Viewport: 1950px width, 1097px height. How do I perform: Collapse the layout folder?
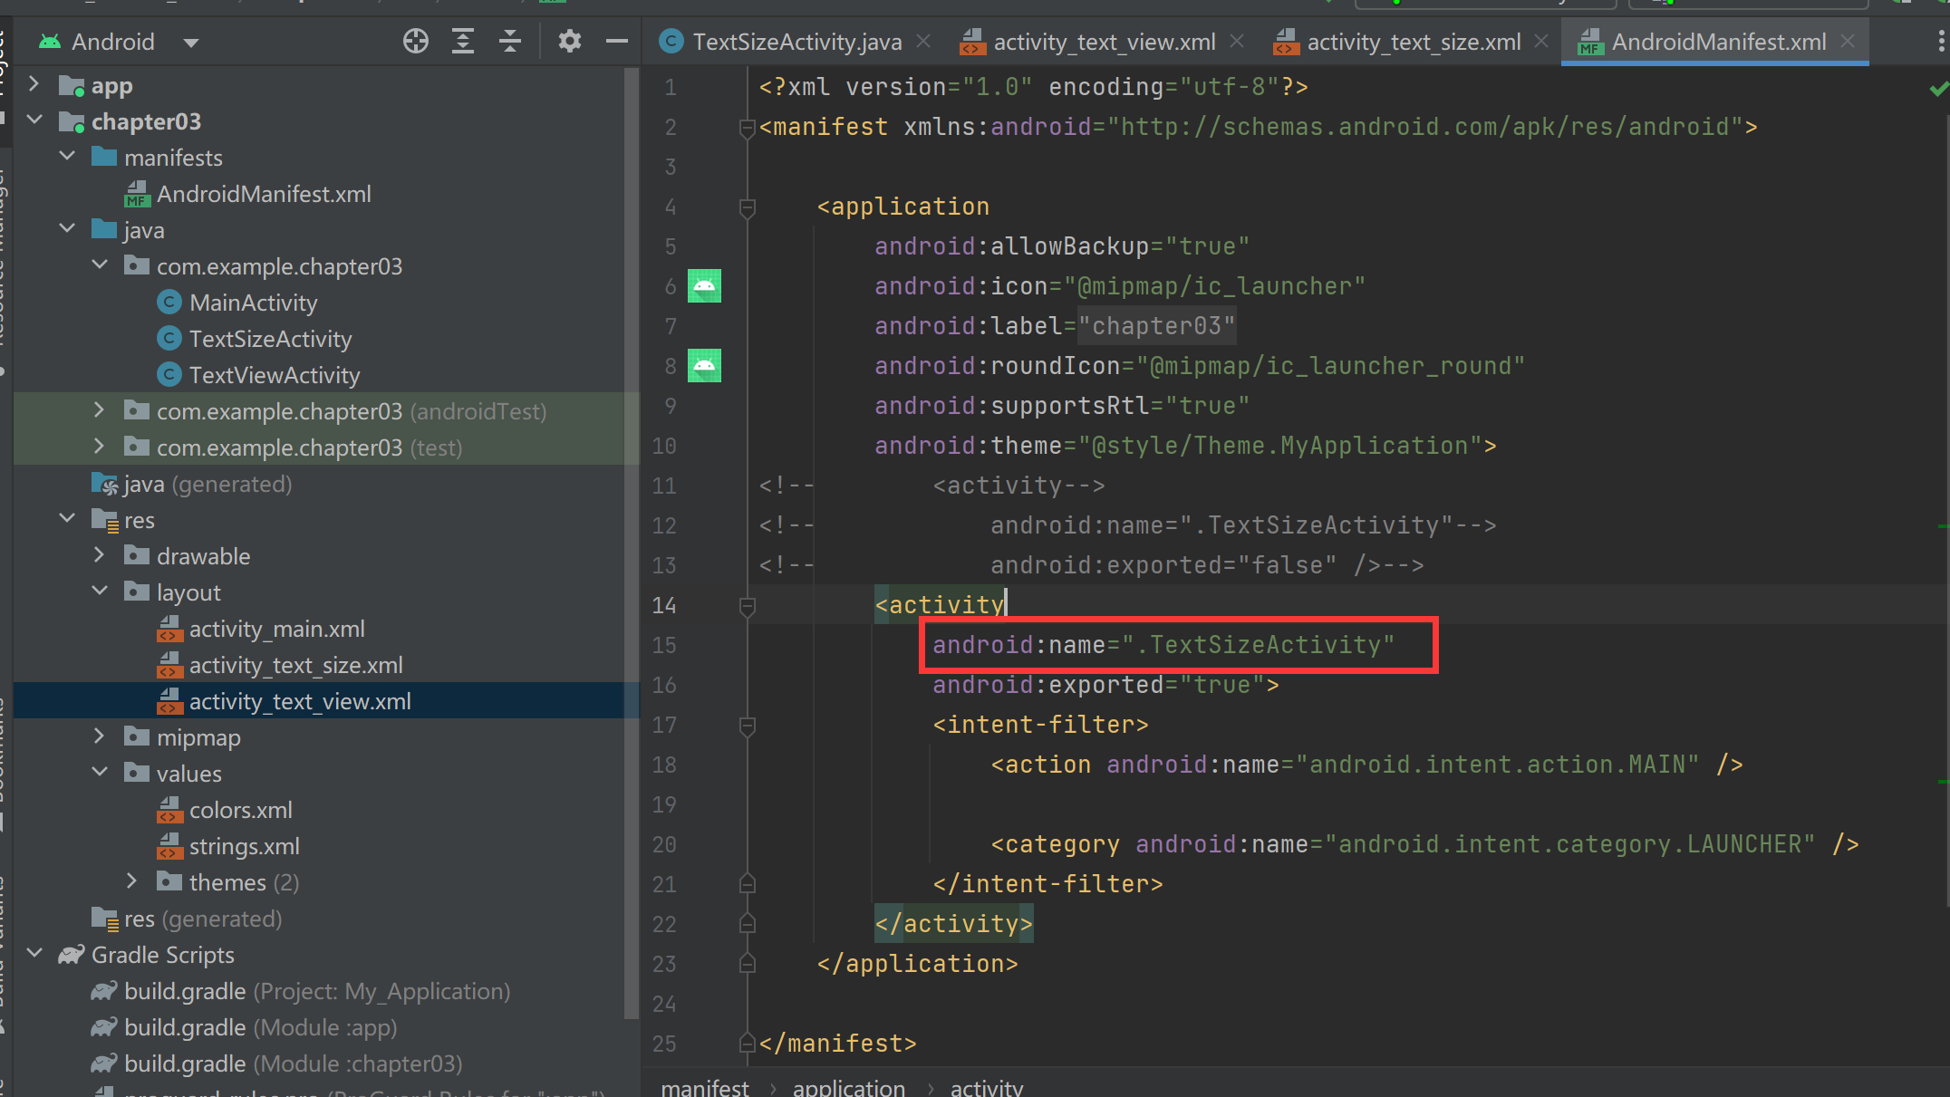(100, 592)
